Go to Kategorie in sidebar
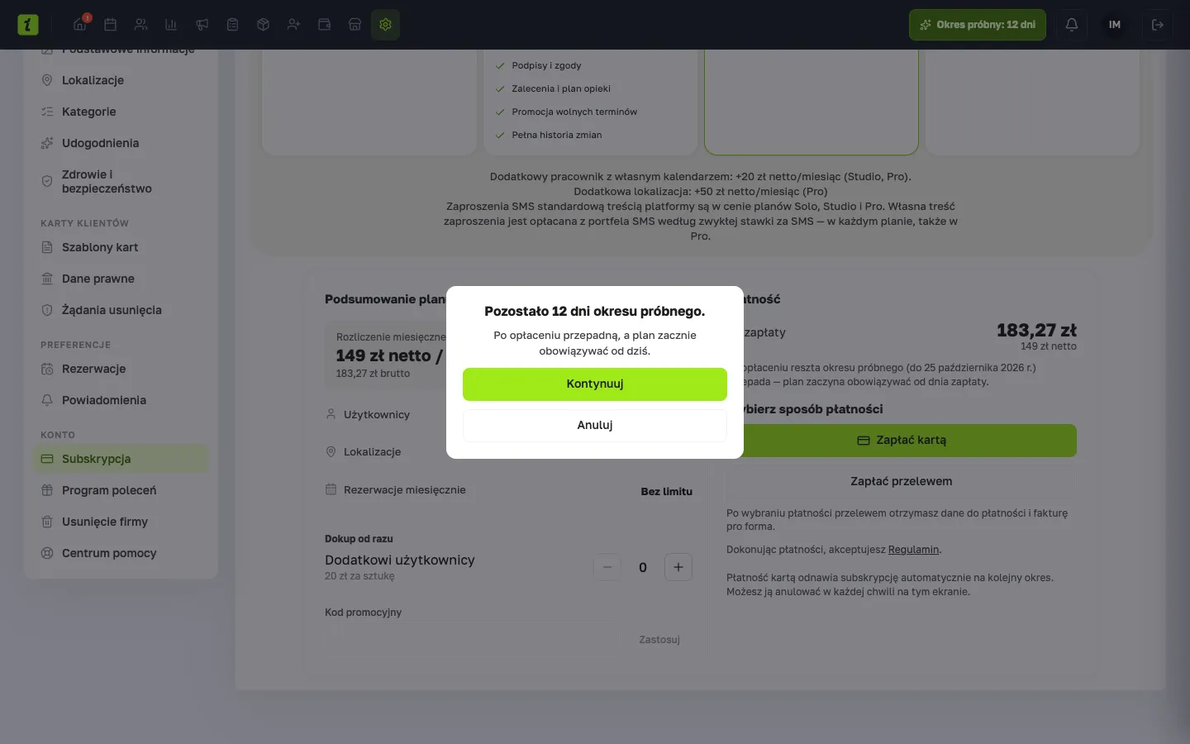Screen dimensions: 1190x744 pyautogui.click(x=121, y=112)
